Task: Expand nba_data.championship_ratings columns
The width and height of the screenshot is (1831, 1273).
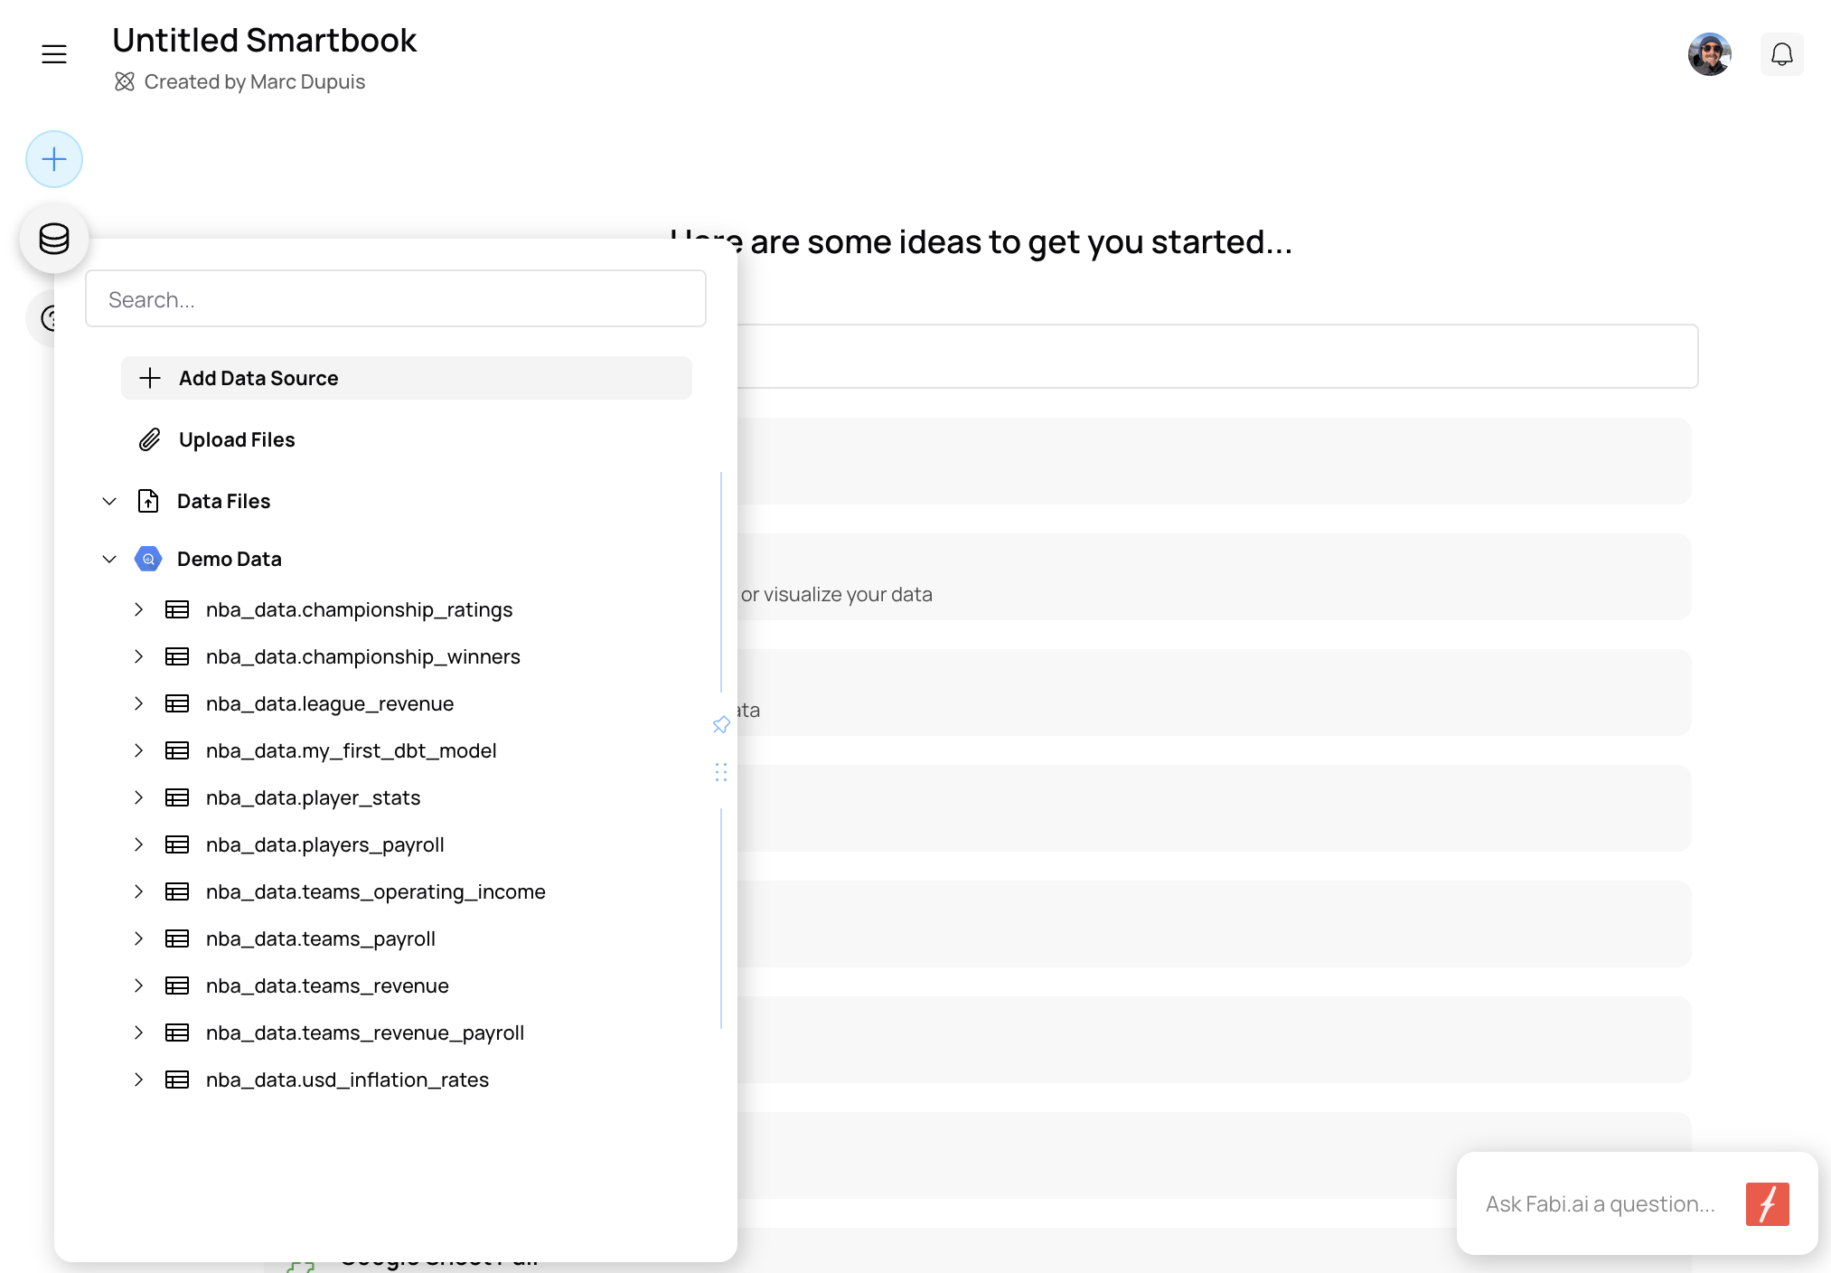Action: (x=139, y=609)
